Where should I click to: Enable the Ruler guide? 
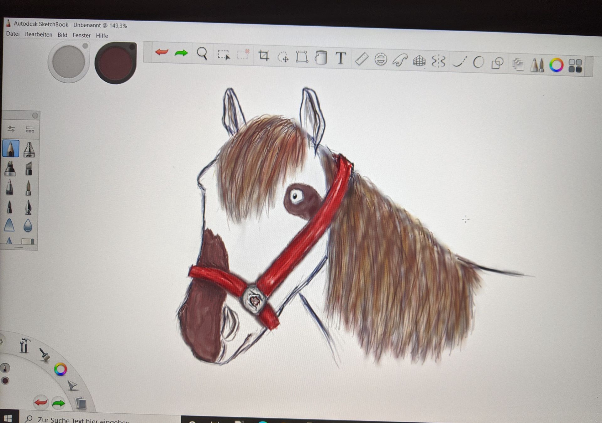point(361,59)
